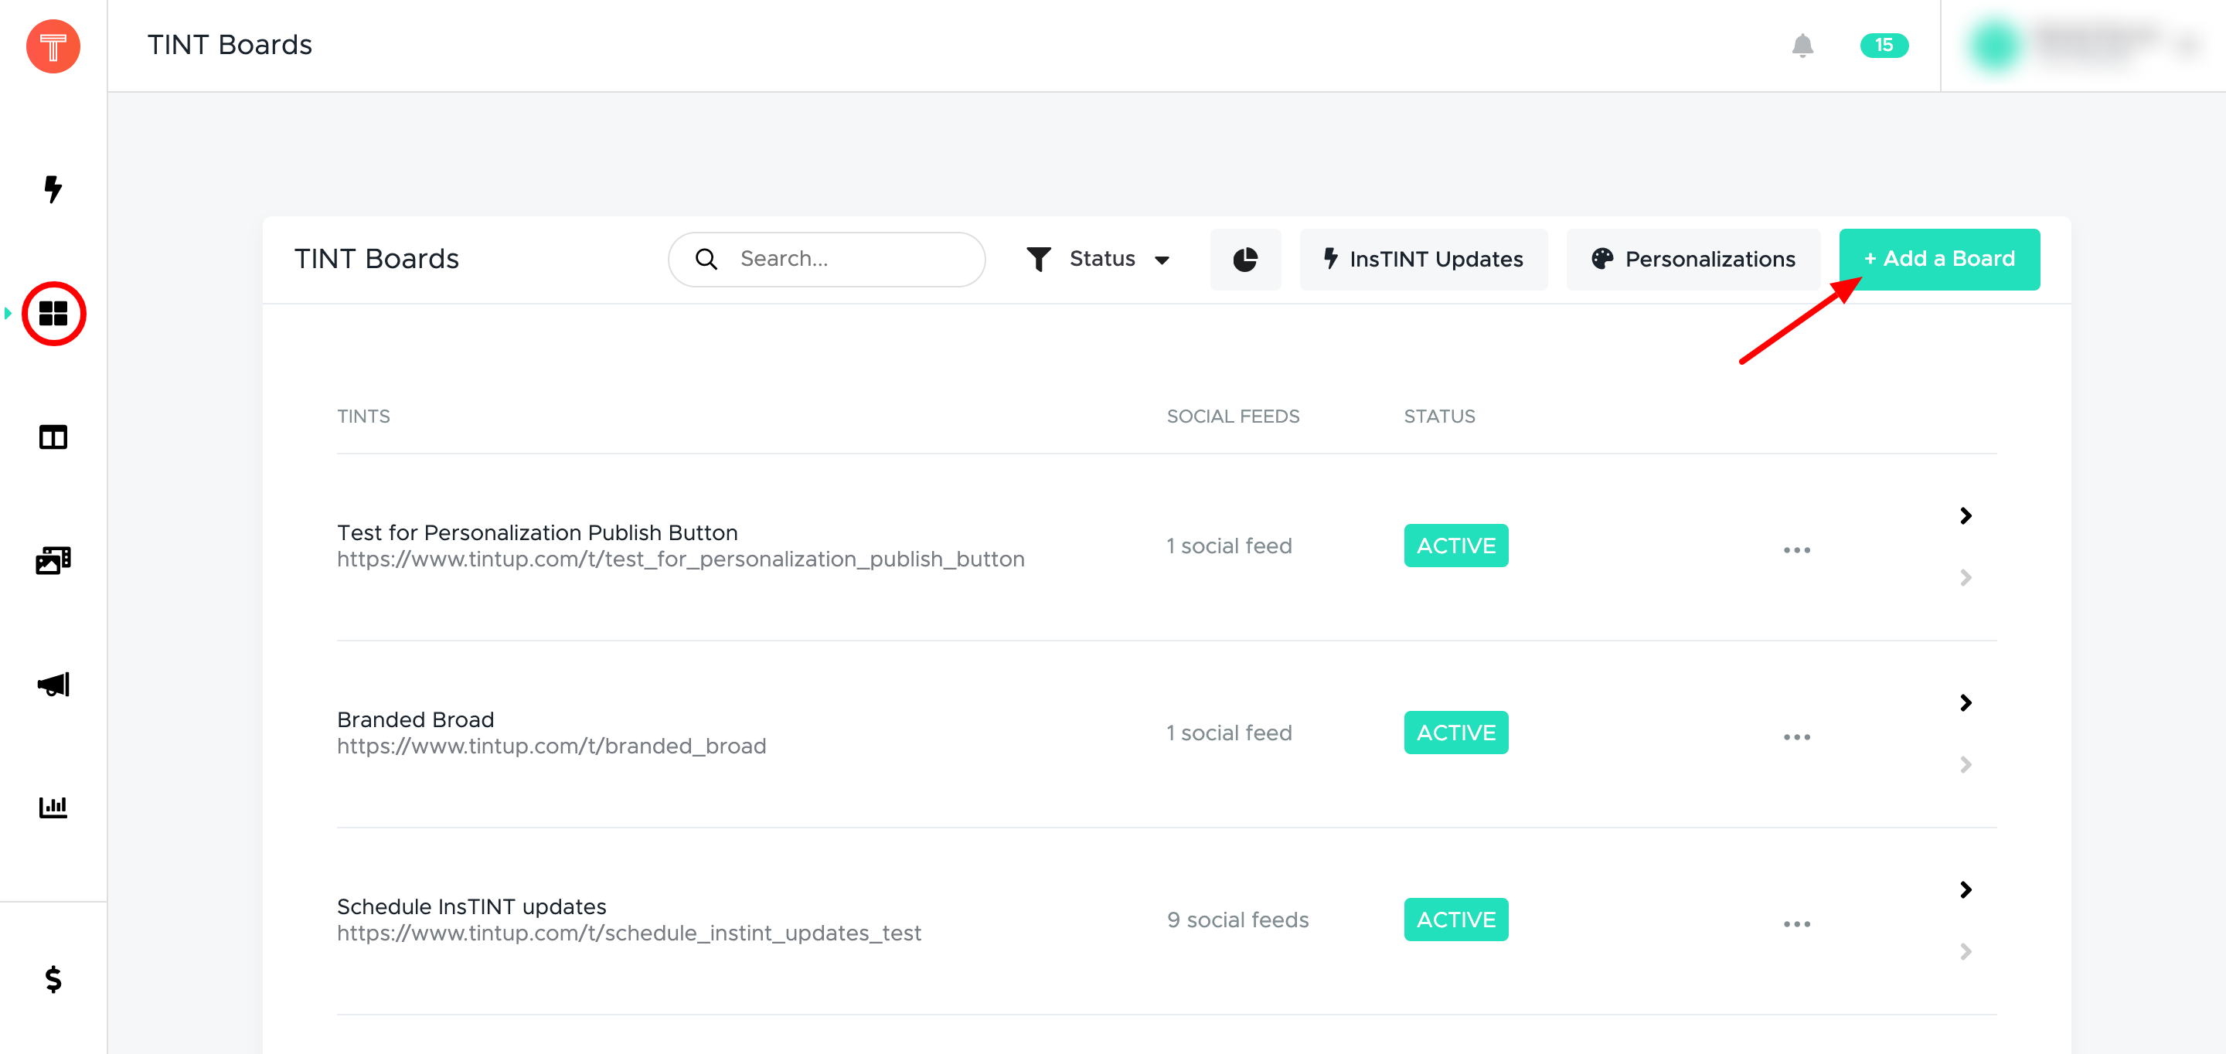Screen dimensions: 2226x1054
Task: Click the '9 social feeds' text
Action: 1237,920
